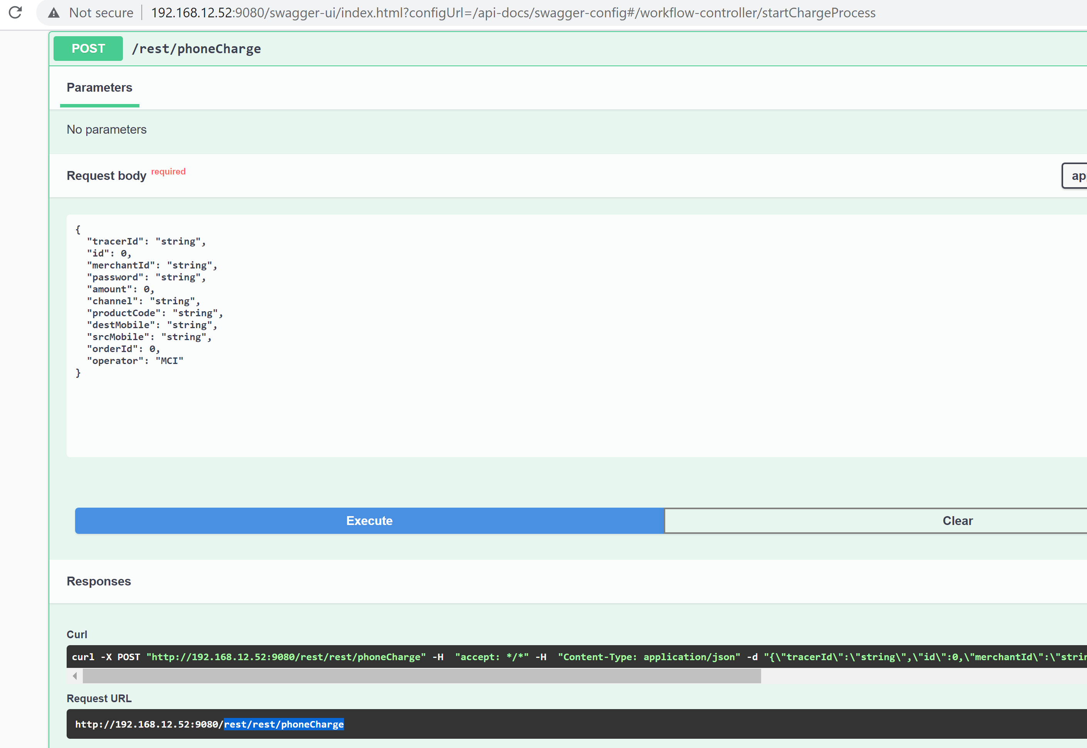Click the "operator": "MCI" line in JSON
The image size is (1087, 748).
click(136, 361)
